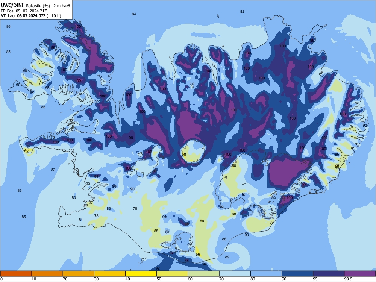Screen dimensions: 376x282
Task: Choose the amber 30–40 legend swatch
Action: point(110,274)
